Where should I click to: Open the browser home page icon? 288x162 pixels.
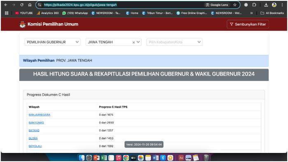click(x=30, y=5)
